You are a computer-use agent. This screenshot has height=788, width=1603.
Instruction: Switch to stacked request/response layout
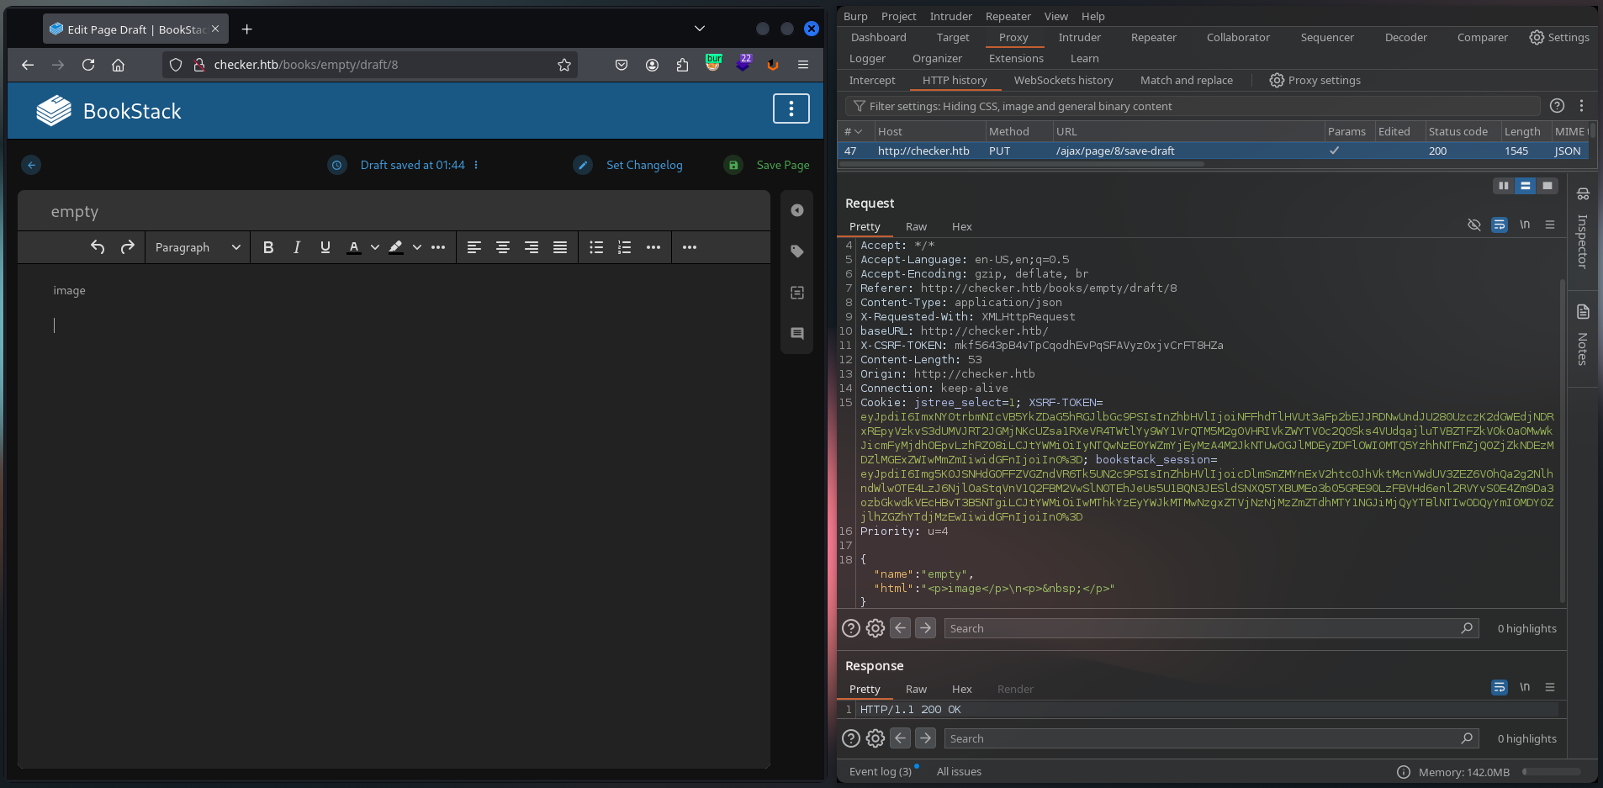(x=1526, y=186)
